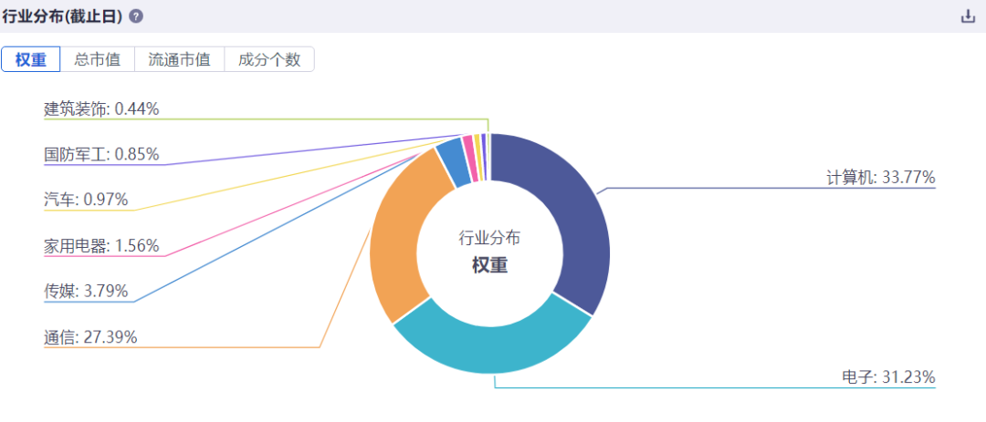This screenshot has width=986, height=422.
Task: Click the center 行业分布 权重 donut label
Action: (x=490, y=252)
